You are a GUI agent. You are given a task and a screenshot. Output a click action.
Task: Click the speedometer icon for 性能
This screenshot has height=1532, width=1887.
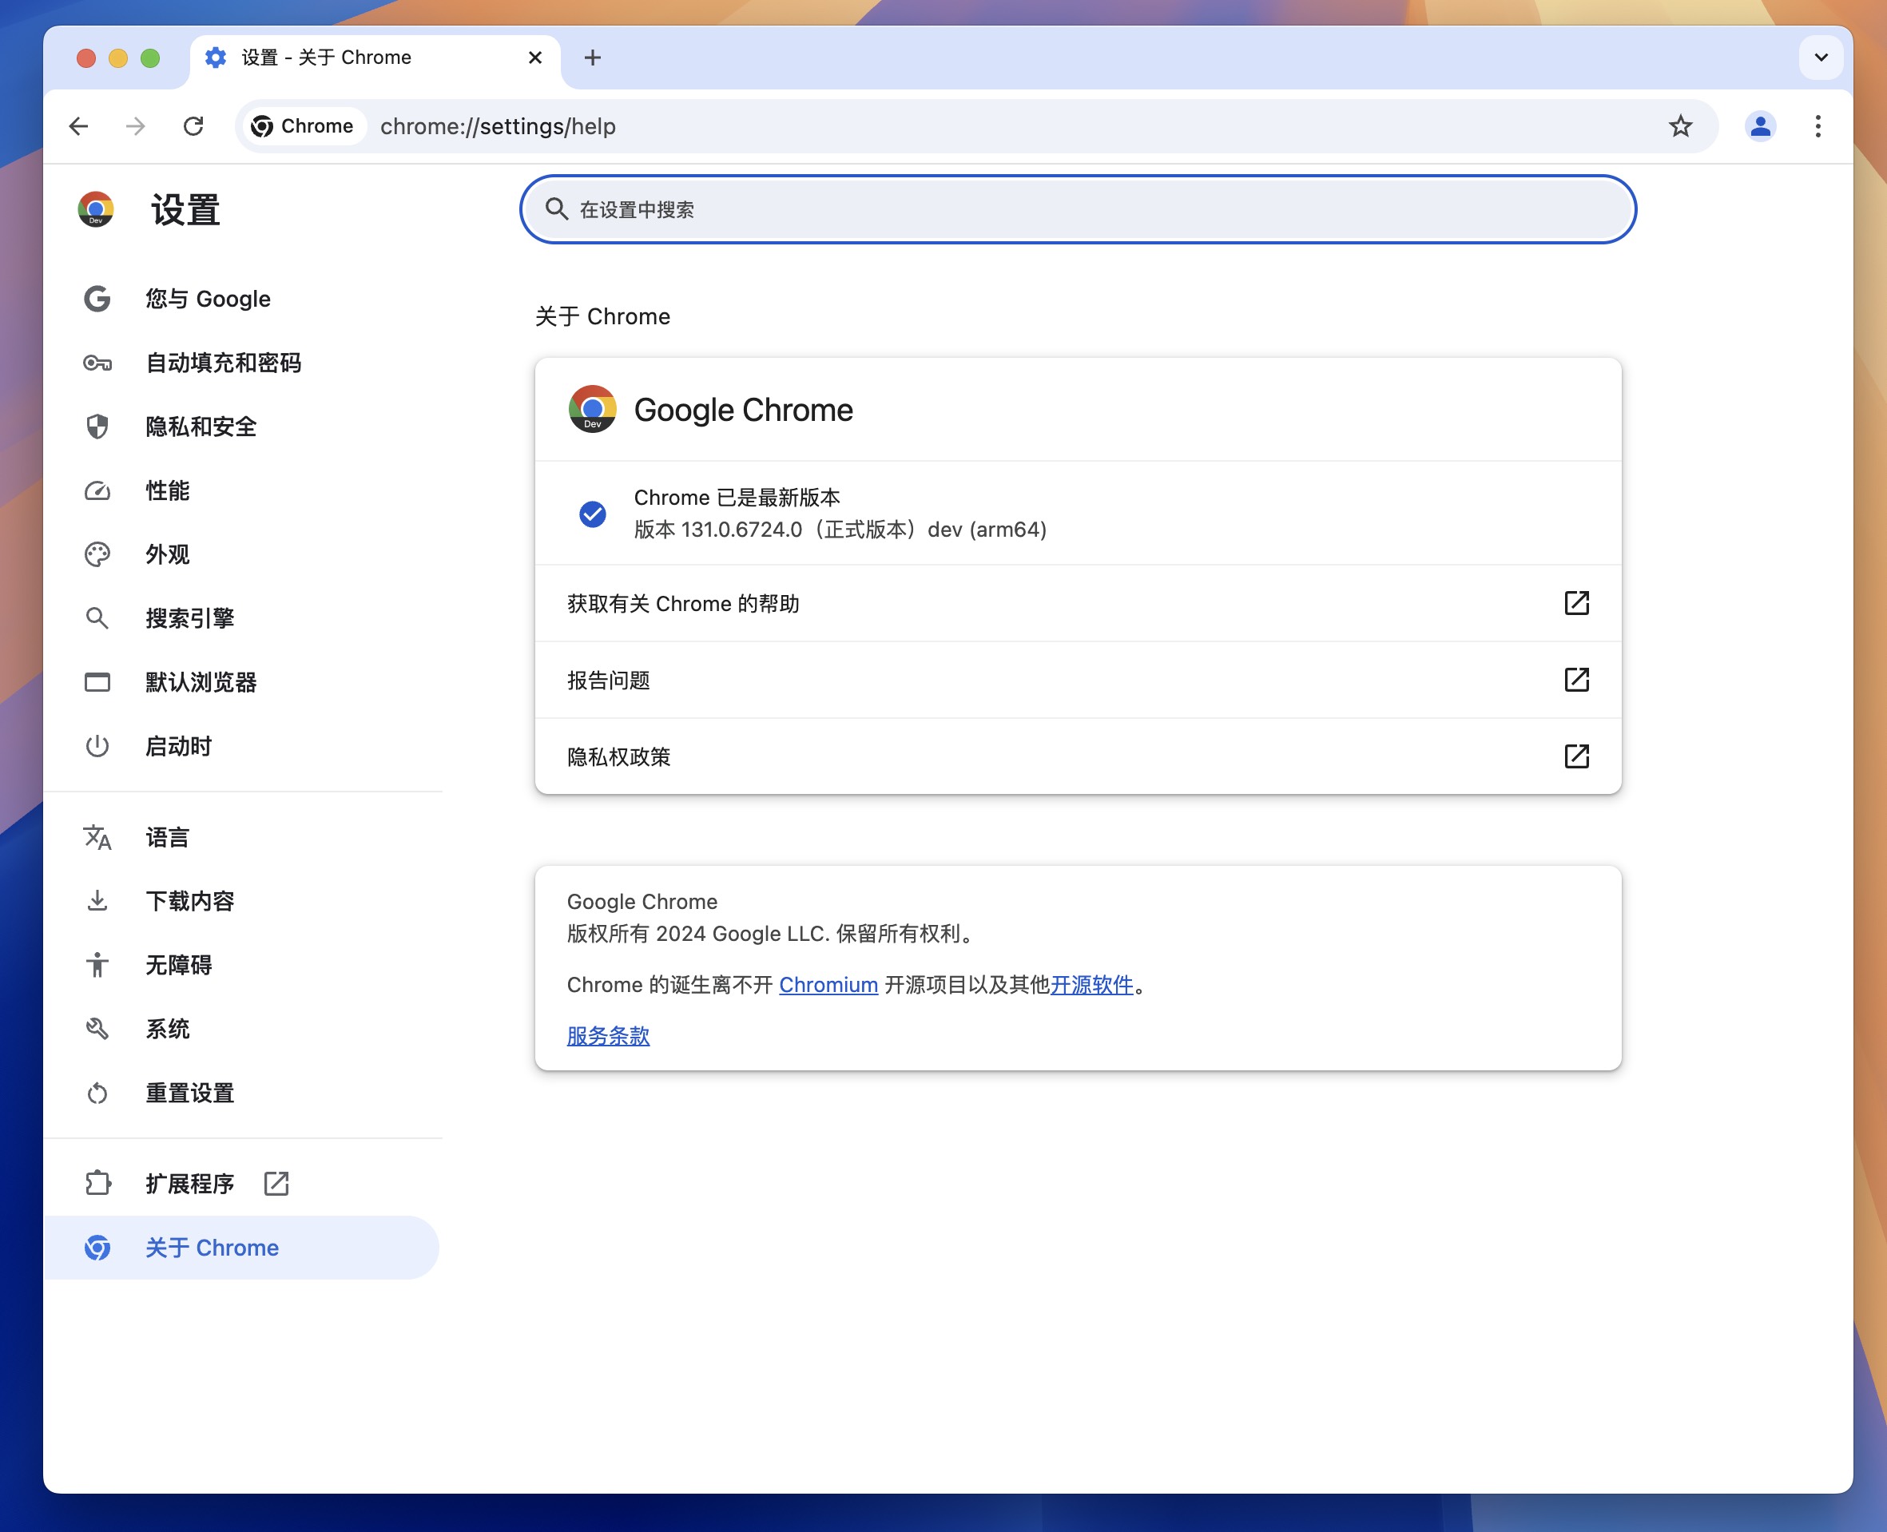[97, 490]
